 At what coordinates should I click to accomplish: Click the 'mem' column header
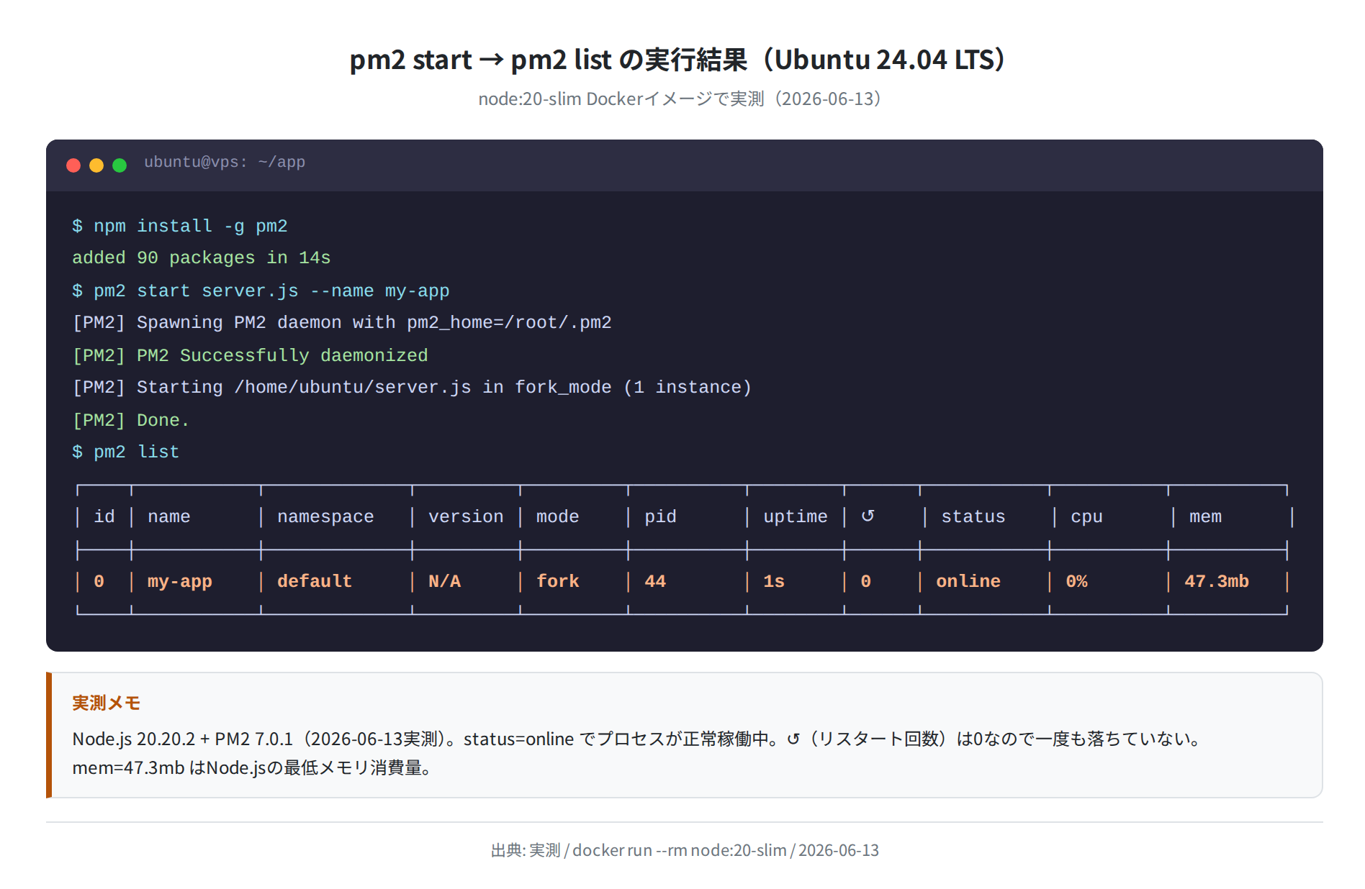click(1205, 517)
